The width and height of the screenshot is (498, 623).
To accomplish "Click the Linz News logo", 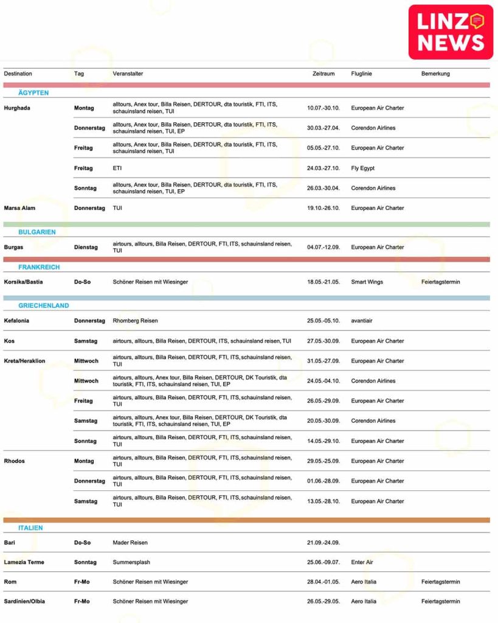I will click(451, 32).
